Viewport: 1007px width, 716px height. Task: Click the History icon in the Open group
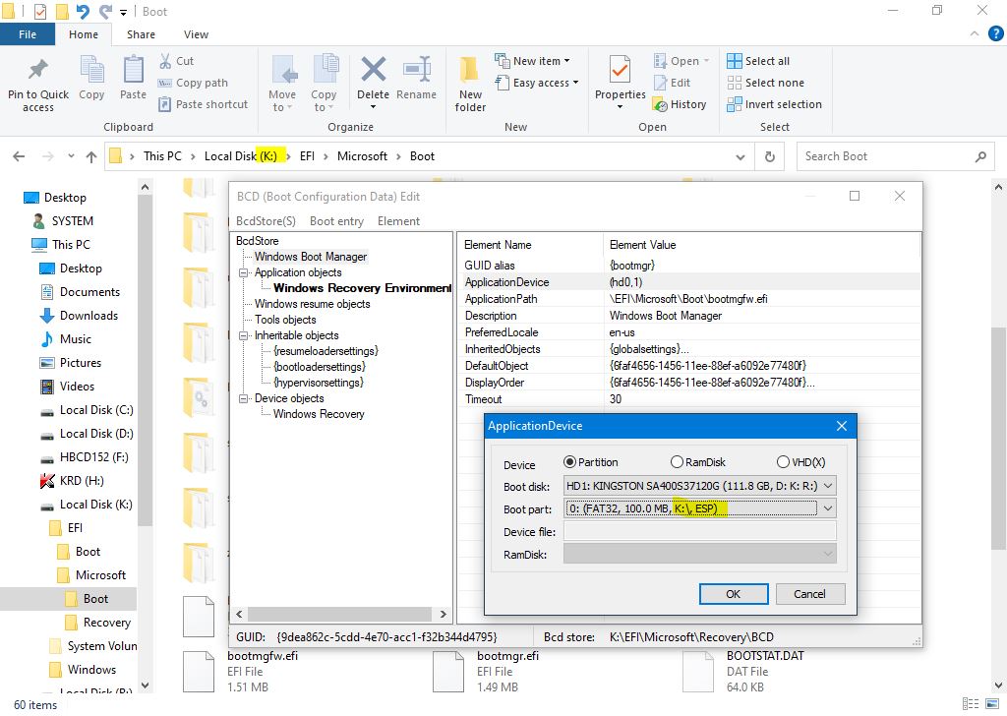[x=660, y=104]
